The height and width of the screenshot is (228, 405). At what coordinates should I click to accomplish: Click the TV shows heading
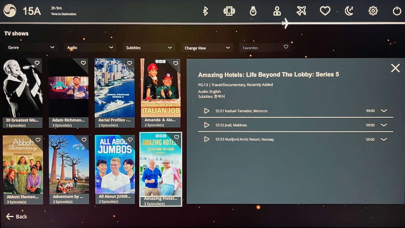[x=17, y=33]
